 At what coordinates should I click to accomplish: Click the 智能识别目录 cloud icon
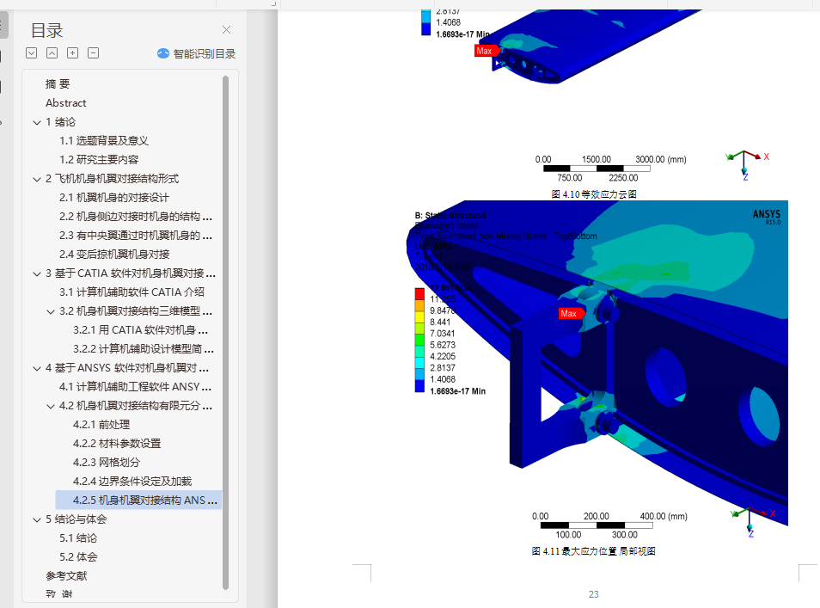[163, 53]
